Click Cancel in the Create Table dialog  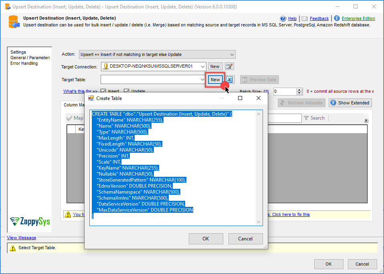(245, 239)
